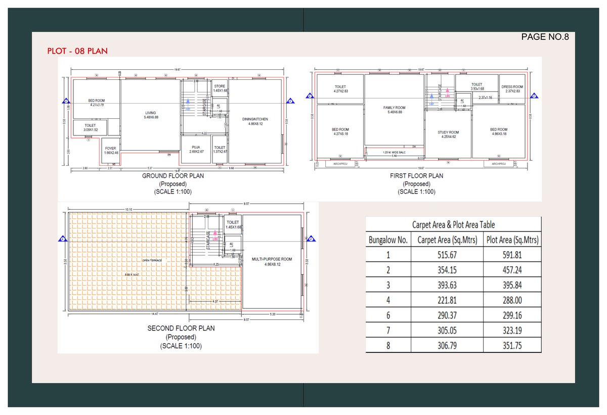Click the left section marker on ground floor plan
The height and width of the screenshot is (415, 607).
(x=65, y=101)
